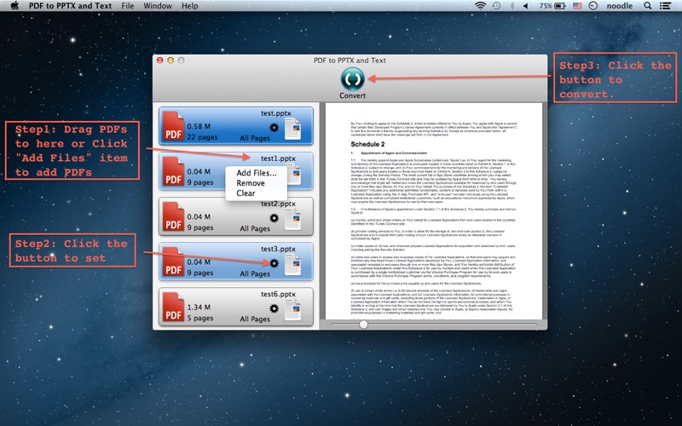Click All Pages in test6.pptx row

coord(255,319)
